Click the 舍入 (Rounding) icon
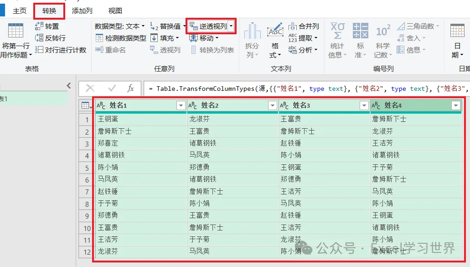Screen dimensions: 470x267 coord(401,38)
